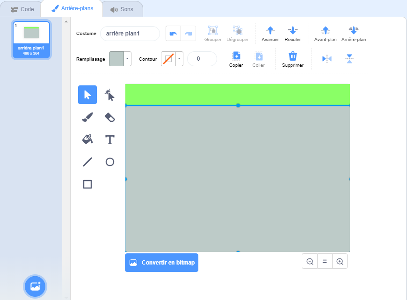The width and height of the screenshot is (407, 300).
Task: Click Convertir en bitmap button
Action: pyautogui.click(x=161, y=263)
